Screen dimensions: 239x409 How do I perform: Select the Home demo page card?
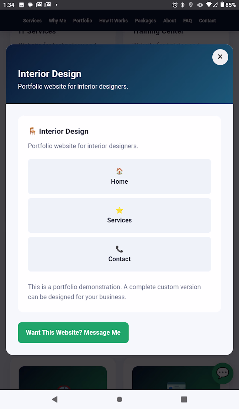[119, 176]
